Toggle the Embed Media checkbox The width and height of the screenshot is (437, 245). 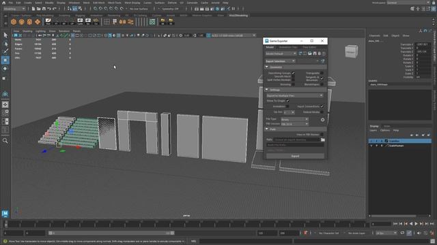322,112
